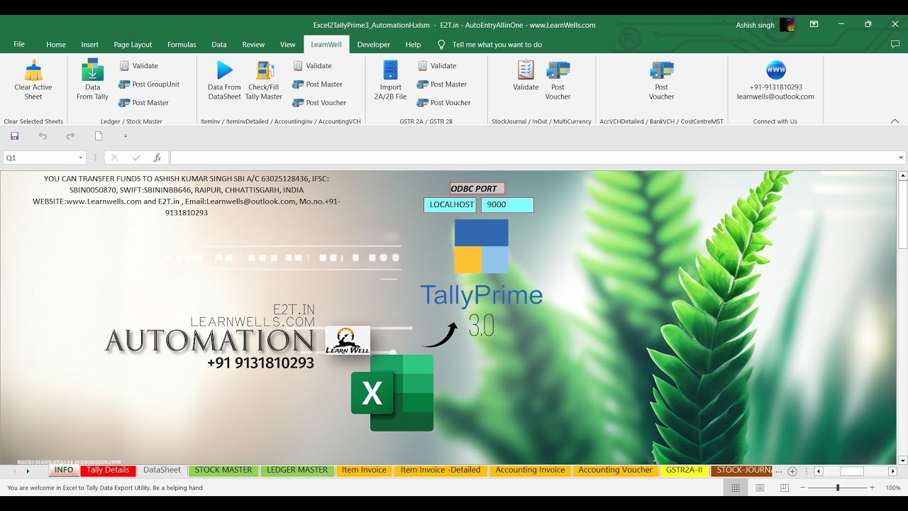The width and height of the screenshot is (908, 511).
Task: Expand the formula bar
Action: click(902, 158)
